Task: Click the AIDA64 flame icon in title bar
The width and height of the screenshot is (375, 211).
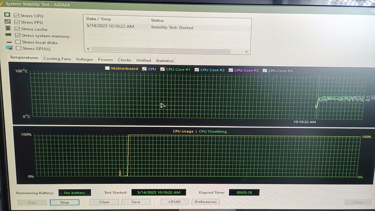Action: point(1,3)
